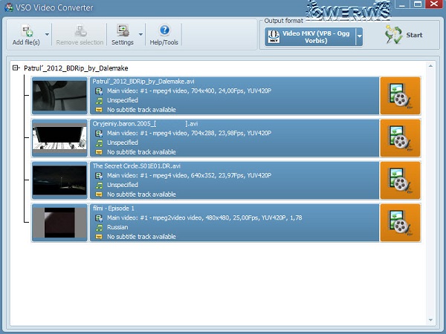Open the output format dropdown arrow
446x334 pixels.
coord(359,36)
